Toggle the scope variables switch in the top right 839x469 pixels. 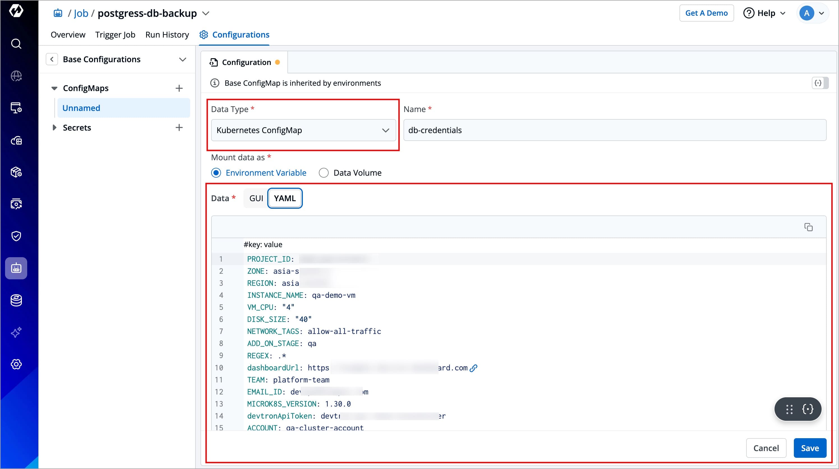point(820,83)
